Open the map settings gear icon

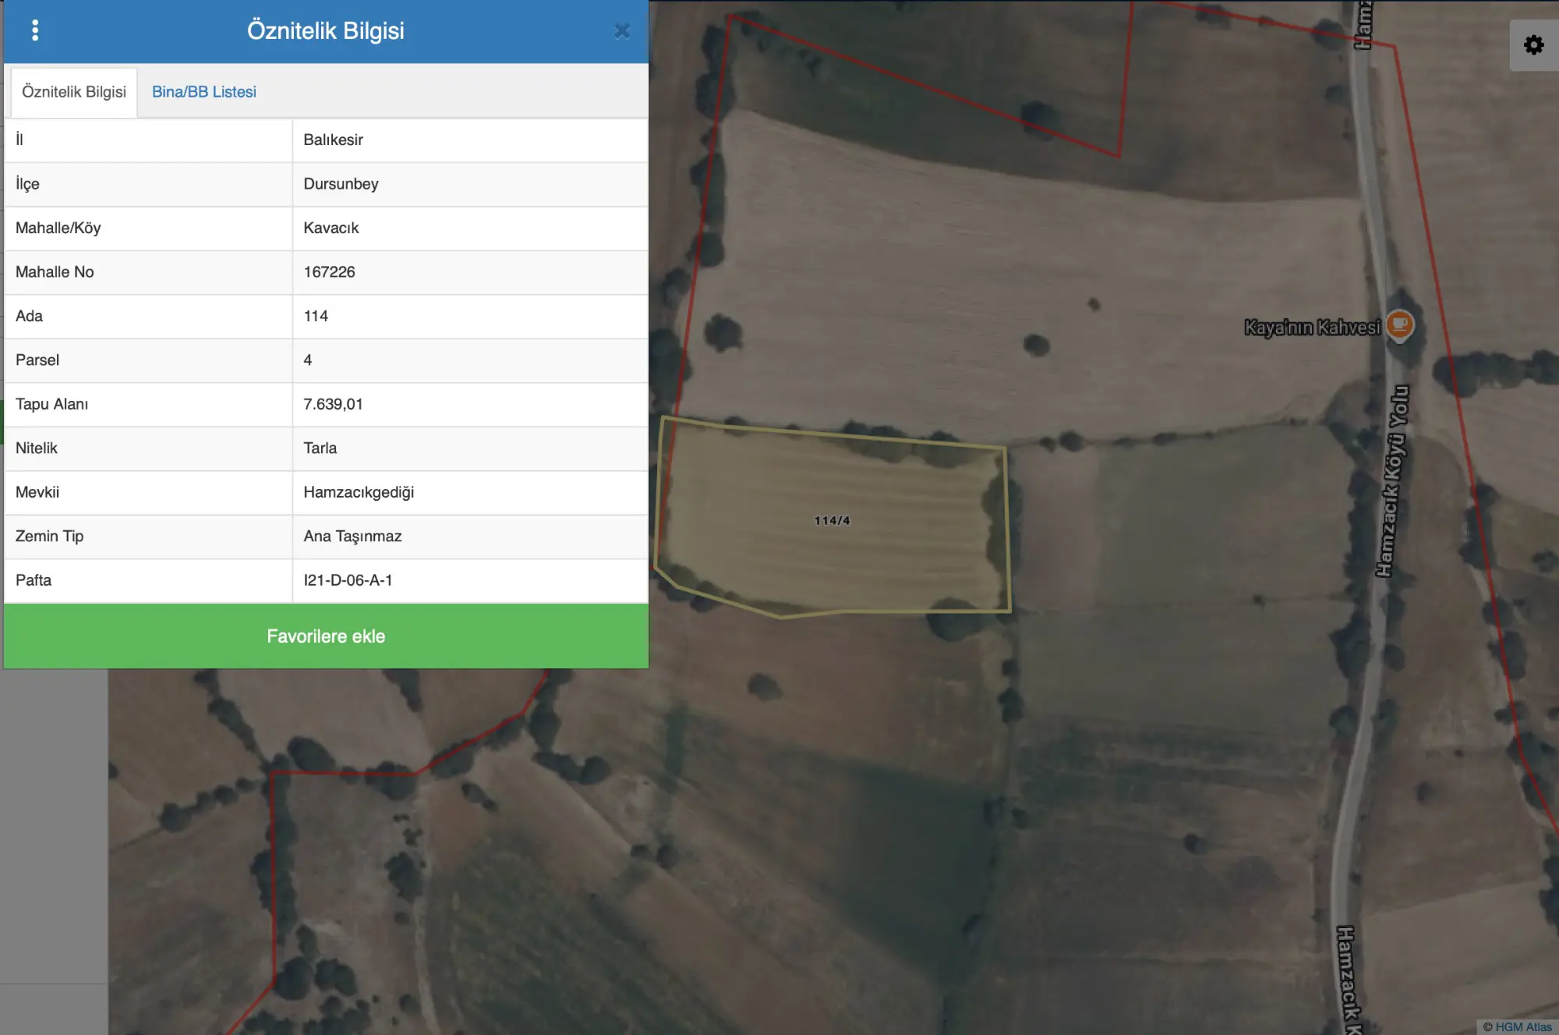pyautogui.click(x=1533, y=45)
